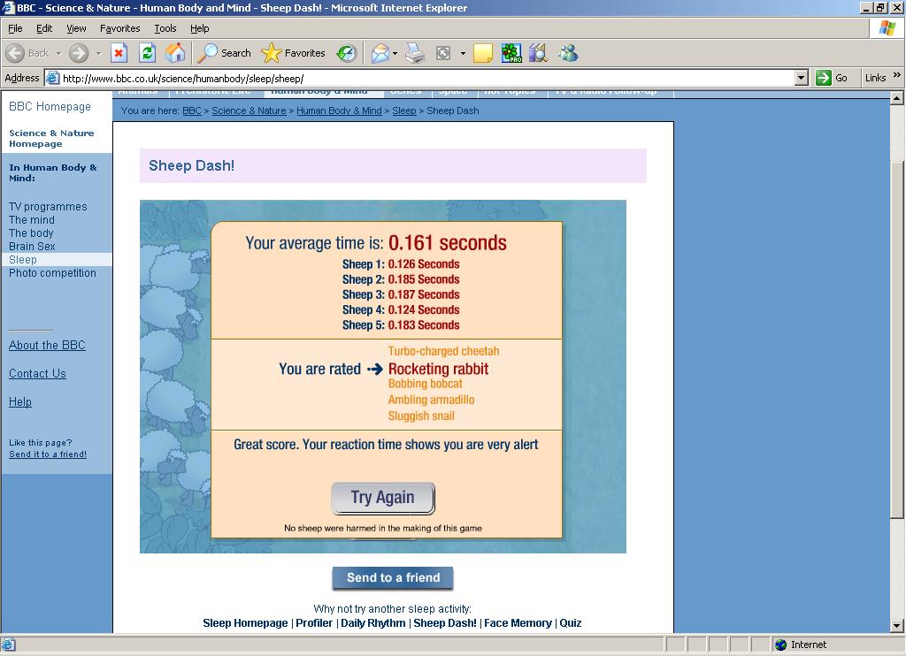This screenshot has height=656, width=906.
Task: Open the Quiz activity link
Action: (571, 623)
